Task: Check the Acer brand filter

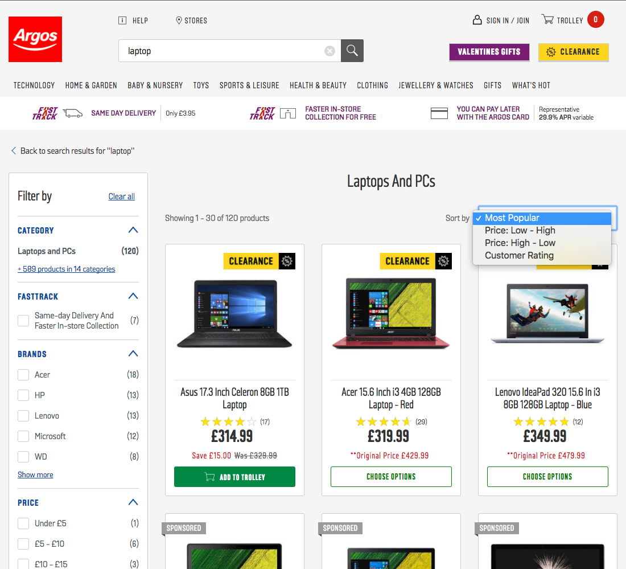Action: coord(23,375)
